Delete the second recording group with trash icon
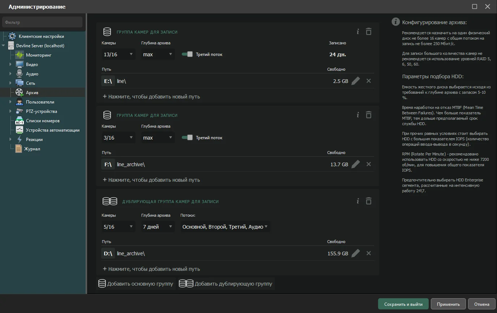The image size is (497, 313). (368, 115)
